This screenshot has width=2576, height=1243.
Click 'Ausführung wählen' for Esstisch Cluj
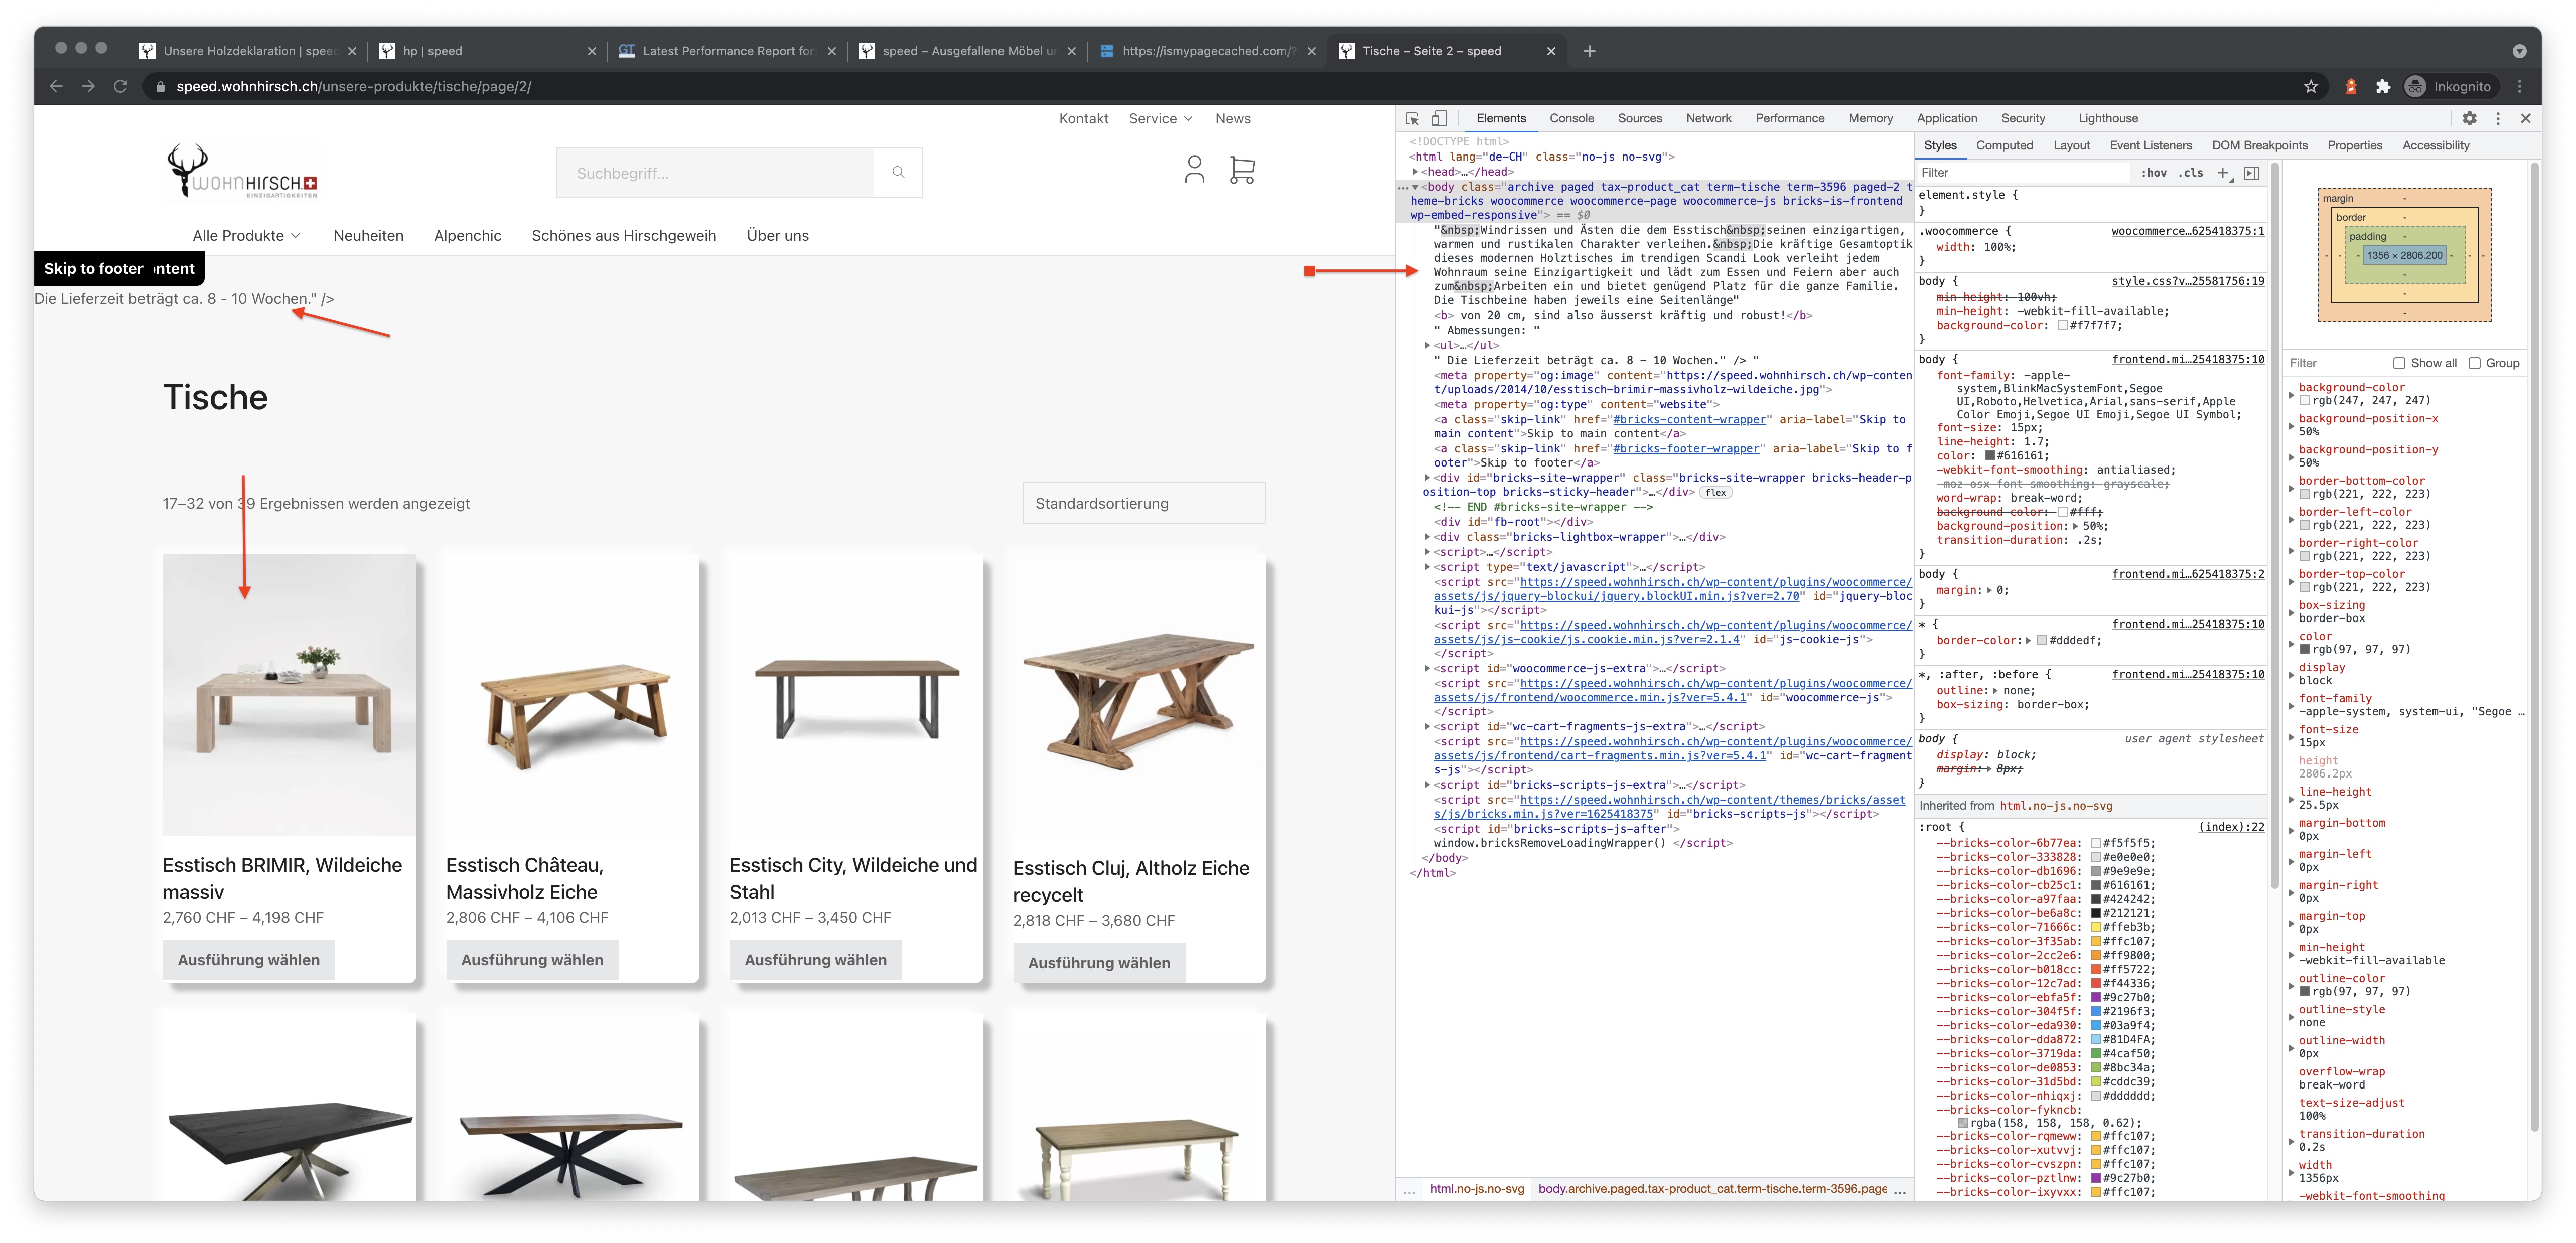(1098, 962)
